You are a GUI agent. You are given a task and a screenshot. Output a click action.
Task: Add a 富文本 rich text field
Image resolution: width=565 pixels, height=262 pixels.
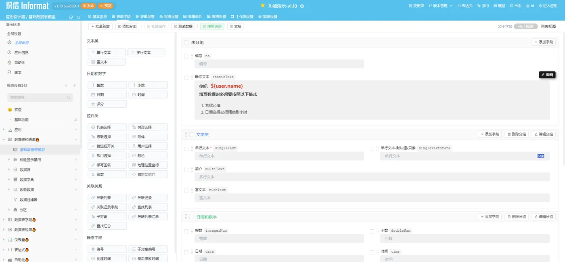click(x=107, y=62)
